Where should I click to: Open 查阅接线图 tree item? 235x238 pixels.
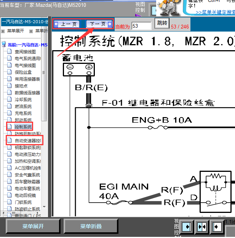[25, 52]
